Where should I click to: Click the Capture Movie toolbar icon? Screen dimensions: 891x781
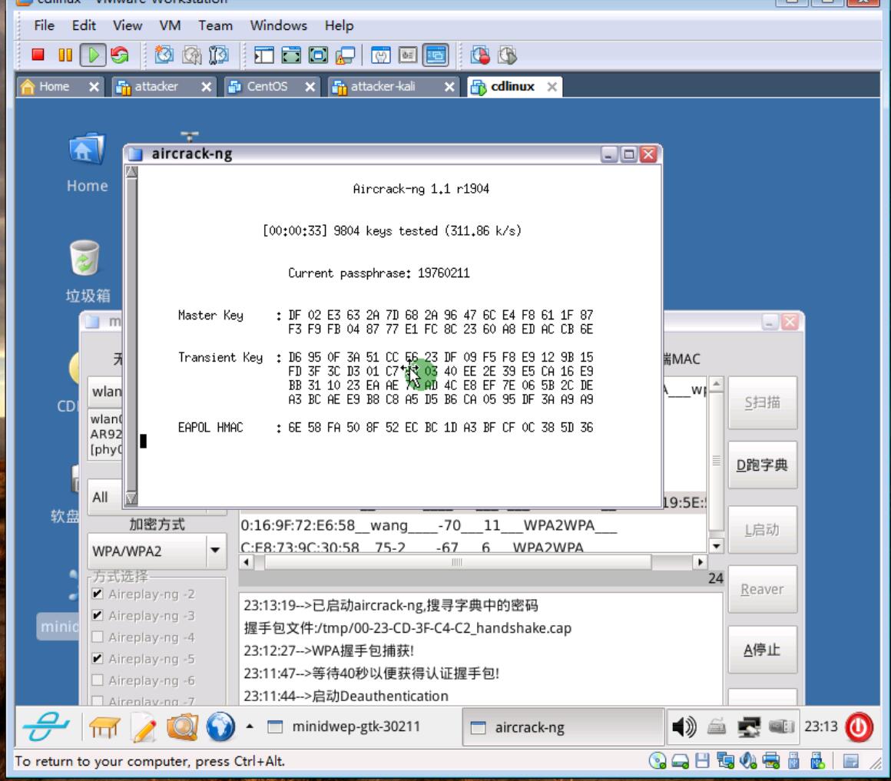[x=508, y=55]
